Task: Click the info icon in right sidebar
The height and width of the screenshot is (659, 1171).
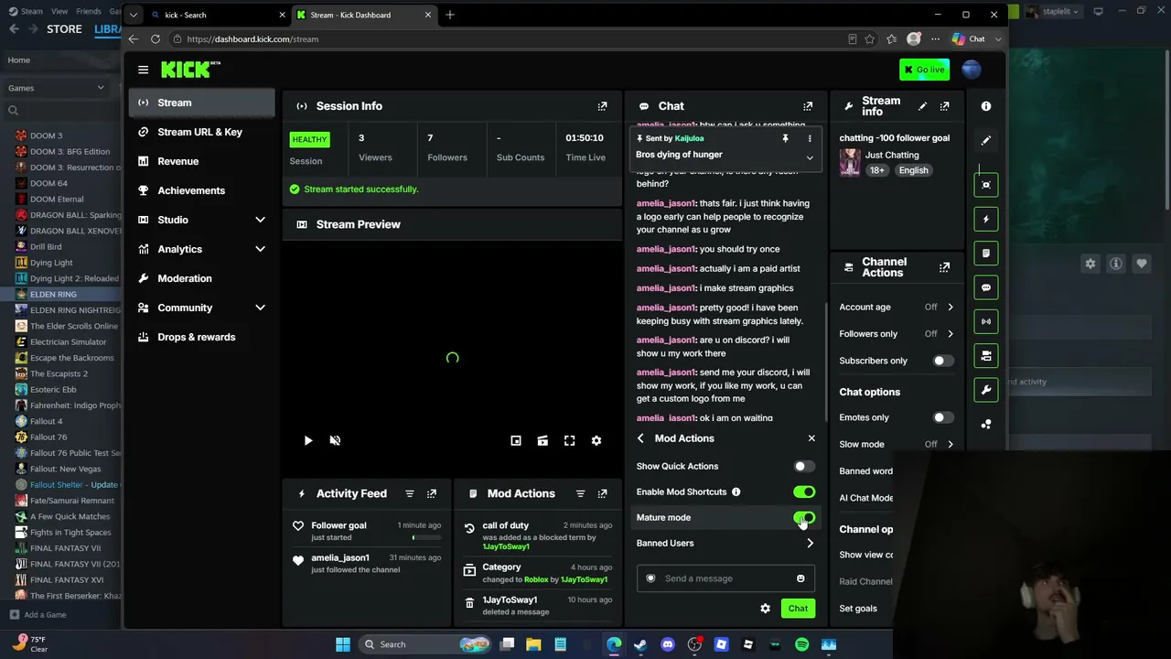Action: (x=986, y=106)
